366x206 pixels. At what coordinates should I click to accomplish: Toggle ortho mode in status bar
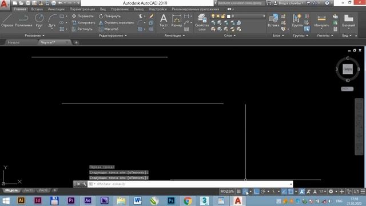[x=256, y=192]
